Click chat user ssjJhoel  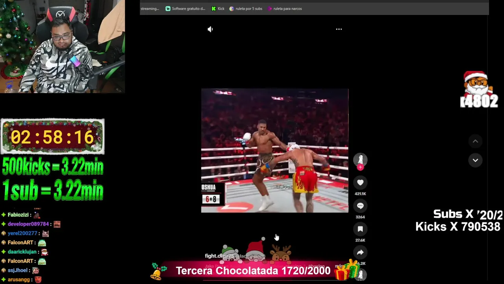(18, 271)
